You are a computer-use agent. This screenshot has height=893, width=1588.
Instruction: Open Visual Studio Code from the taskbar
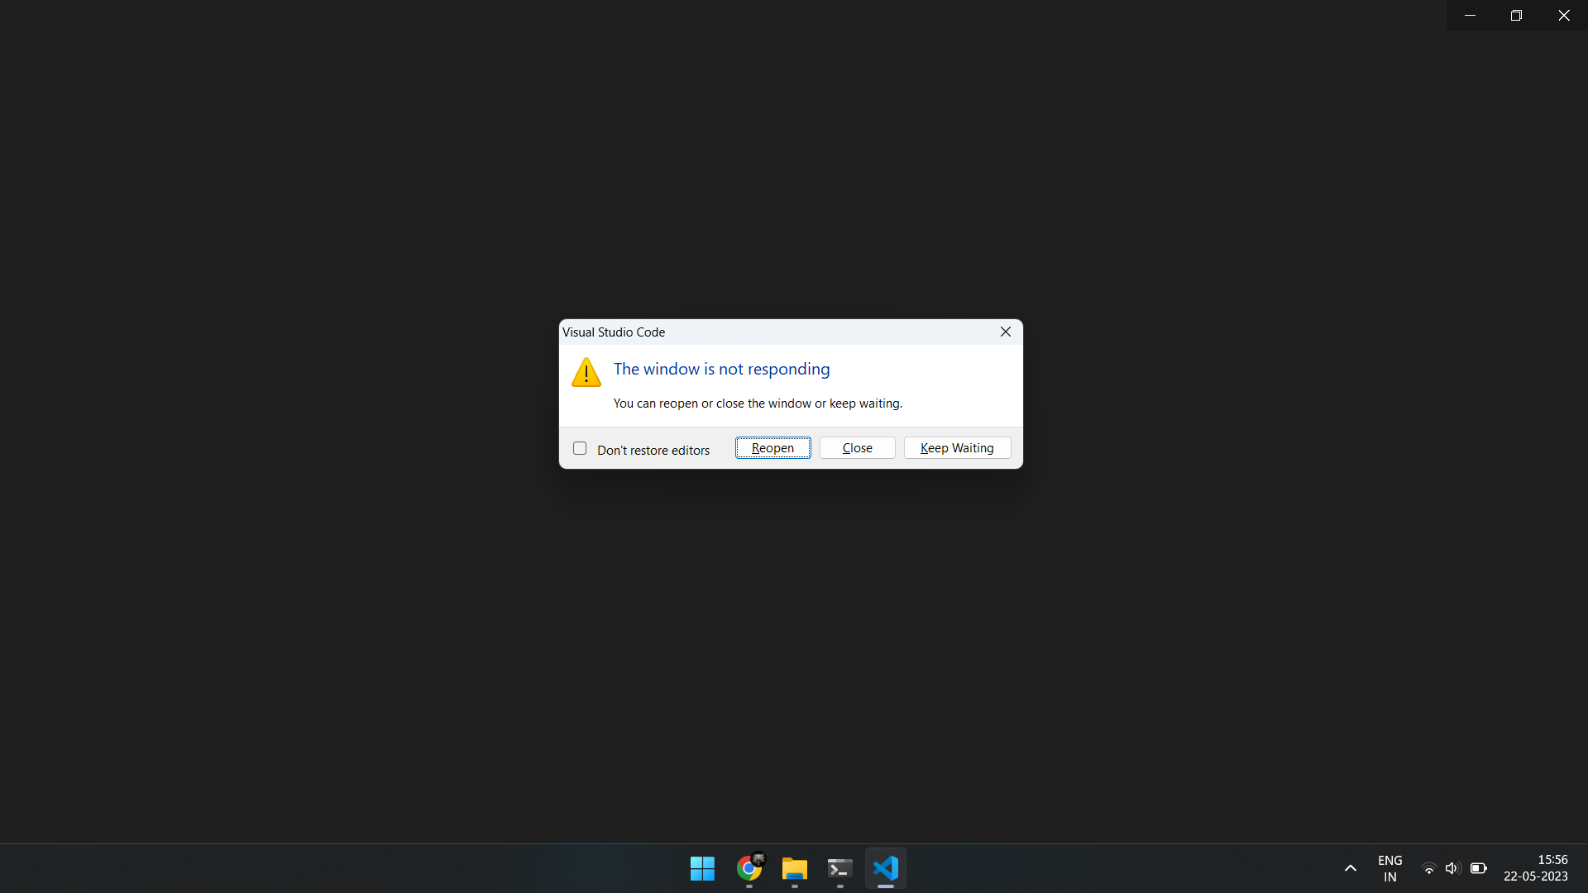(885, 868)
